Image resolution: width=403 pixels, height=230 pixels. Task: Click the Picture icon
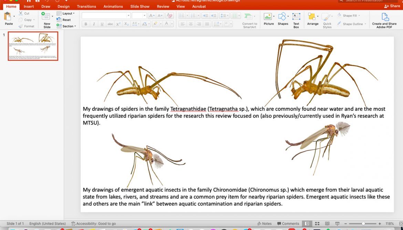pos(268,17)
